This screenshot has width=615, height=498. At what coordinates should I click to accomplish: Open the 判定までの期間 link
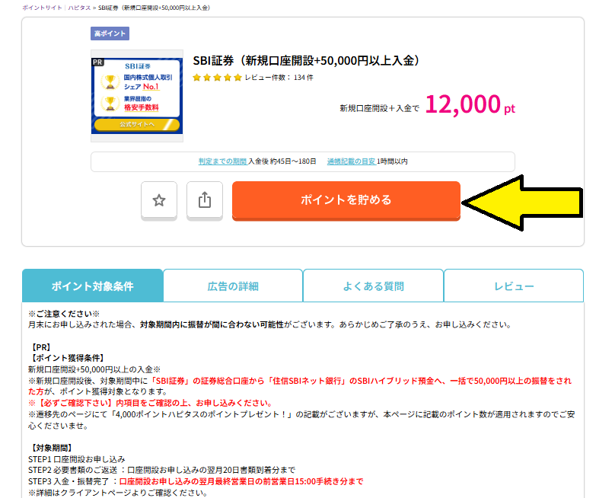coord(222,161)
